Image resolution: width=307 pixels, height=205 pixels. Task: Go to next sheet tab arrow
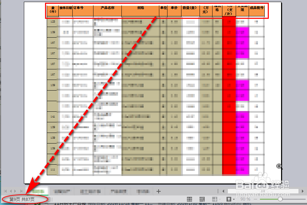[x=15, y=191]
